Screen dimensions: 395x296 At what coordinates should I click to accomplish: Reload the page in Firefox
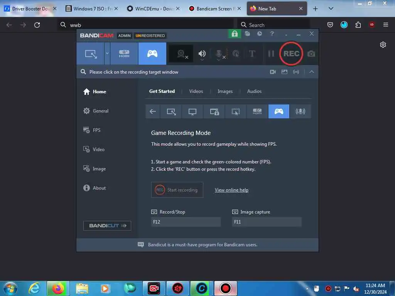click(37, 25)
